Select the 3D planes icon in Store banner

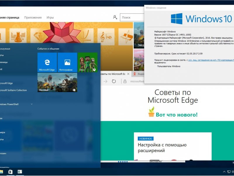click(x=126, y=37)
